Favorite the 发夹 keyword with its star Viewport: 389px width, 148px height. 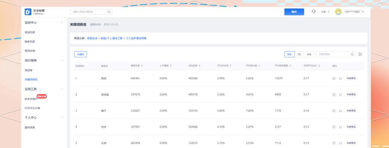[334, 127]
